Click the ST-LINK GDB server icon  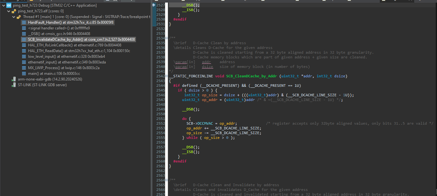pyautogui.click(x=14, y=85)
